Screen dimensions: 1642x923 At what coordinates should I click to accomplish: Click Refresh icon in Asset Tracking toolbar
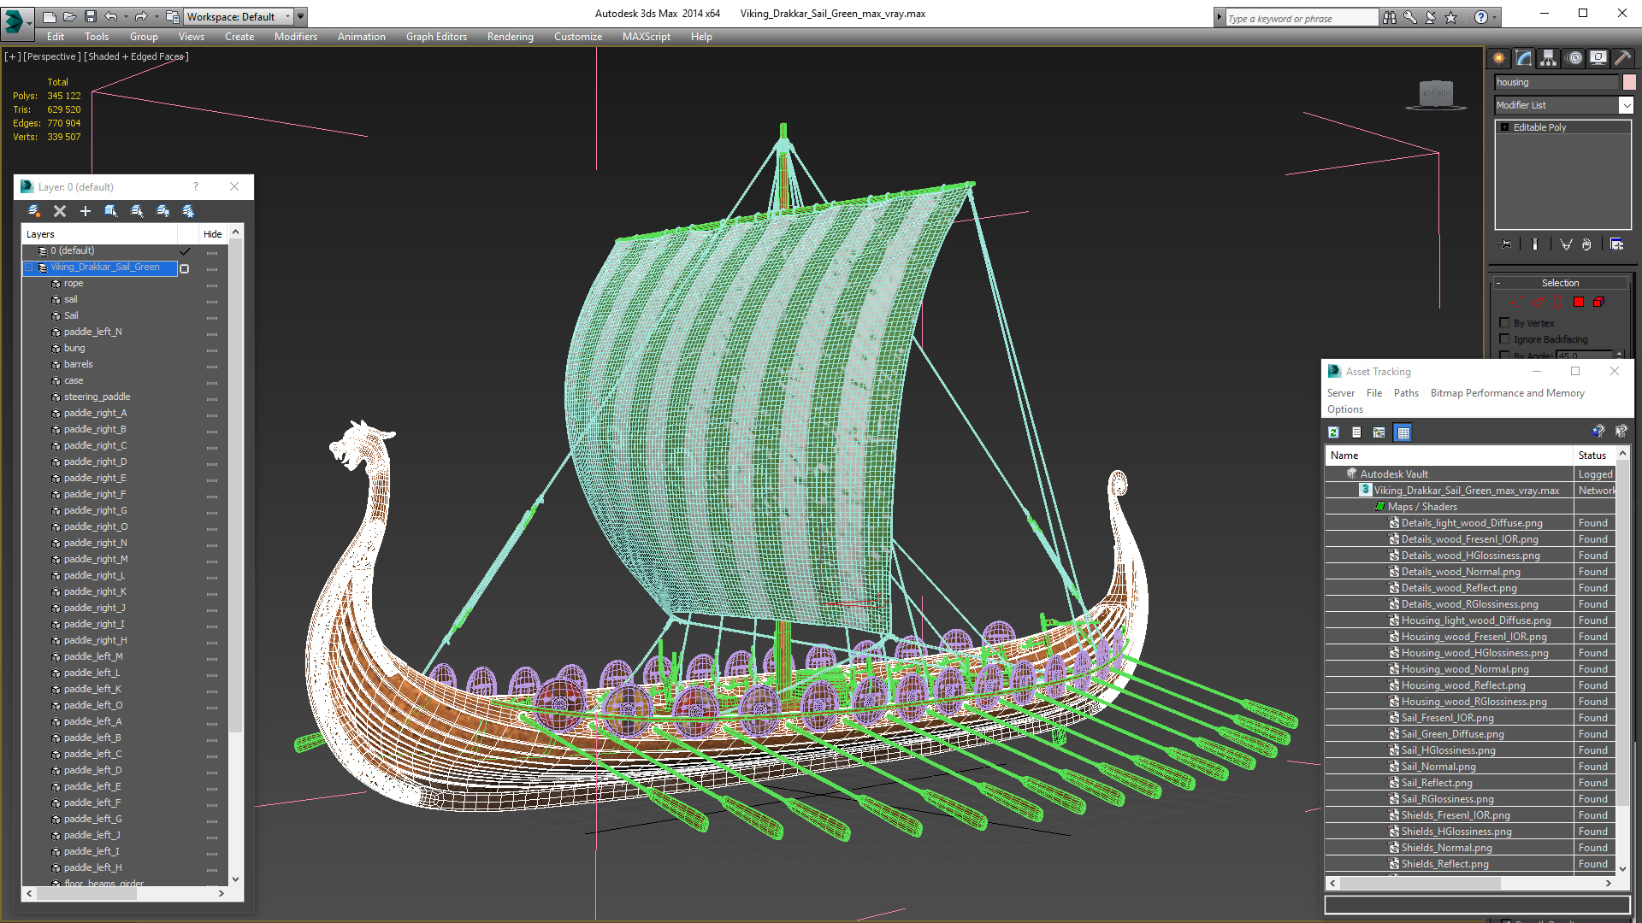1334,432
